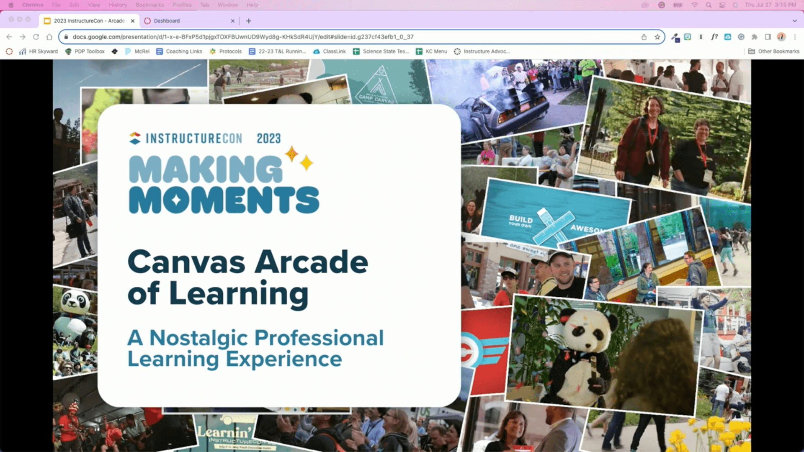Reload the current page
This screenshot has height=452, width=804.
[x=35, y=37]
